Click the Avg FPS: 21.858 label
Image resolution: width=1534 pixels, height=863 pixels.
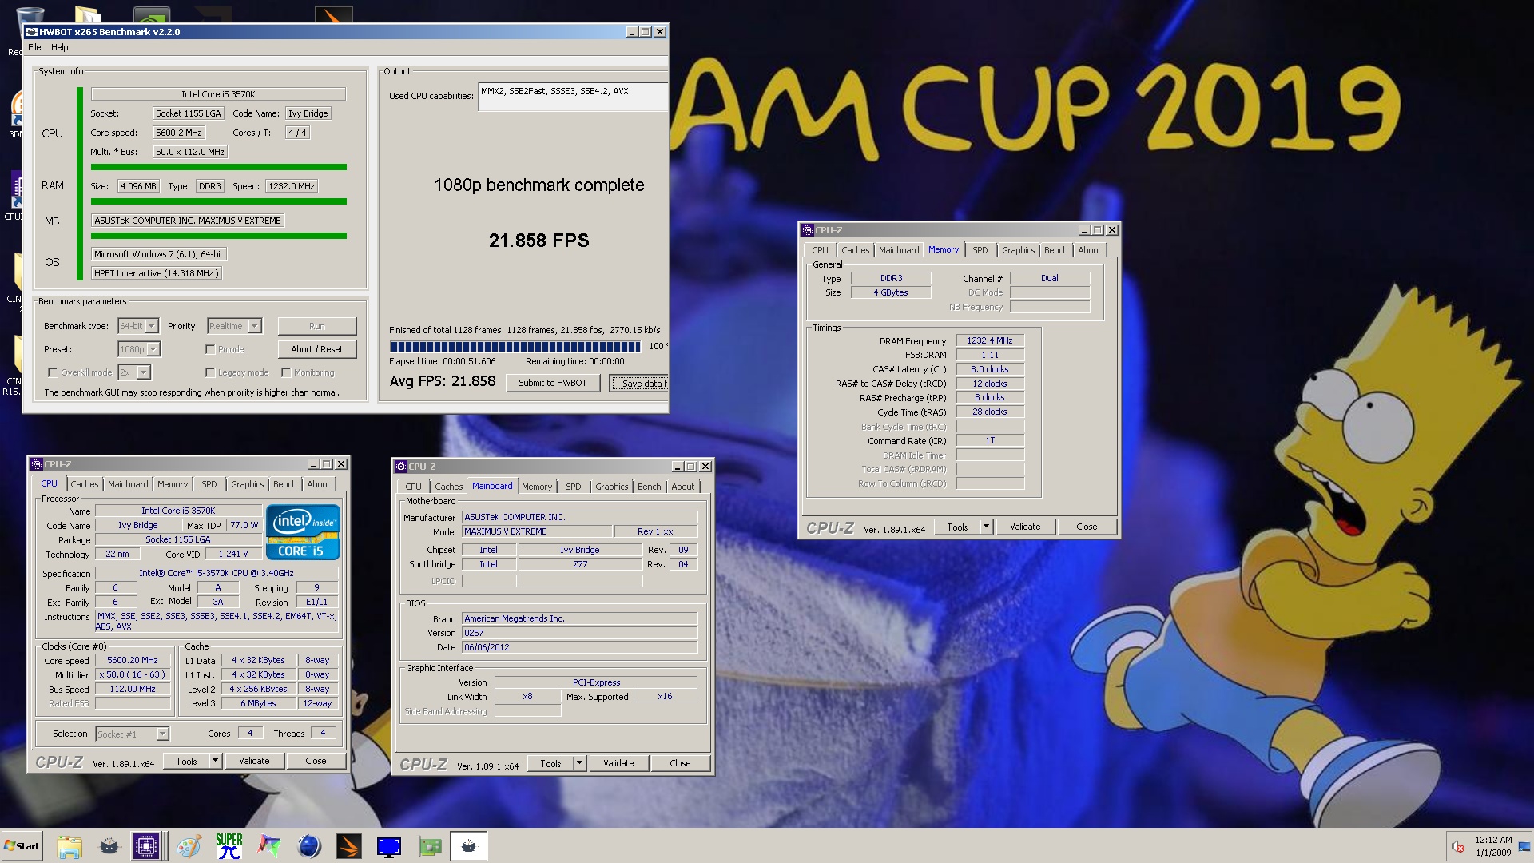(443, 381)
